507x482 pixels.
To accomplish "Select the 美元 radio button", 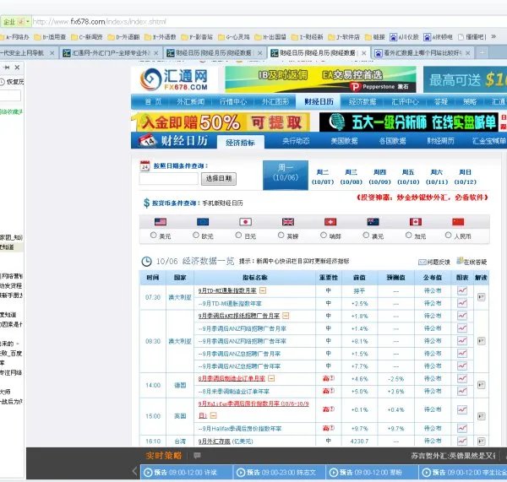I will click(153, 236).
